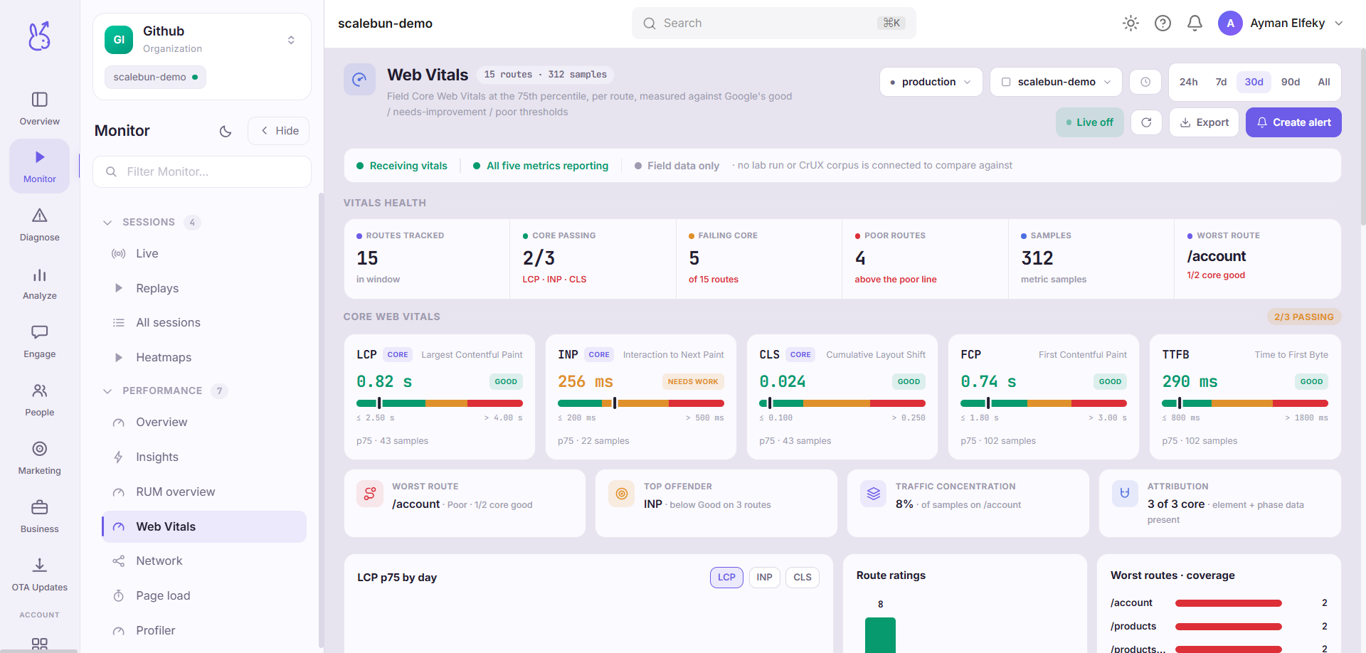
Task: Show the INP chart tab
Action: (x=764, y=578)
